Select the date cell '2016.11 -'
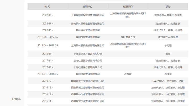 (x=48, y=101)
